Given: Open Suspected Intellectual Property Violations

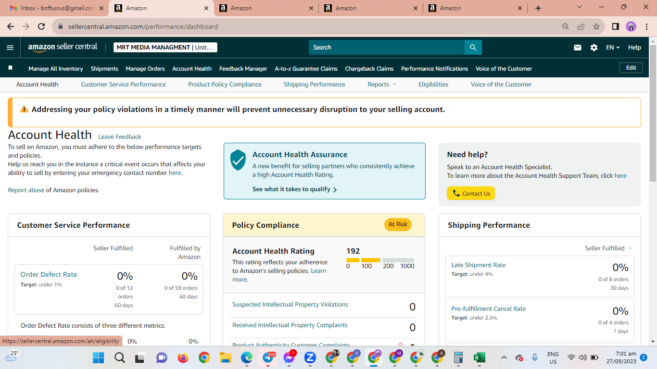Looking at the screenshot, I should pyautogui.click(x=290, y=305).
